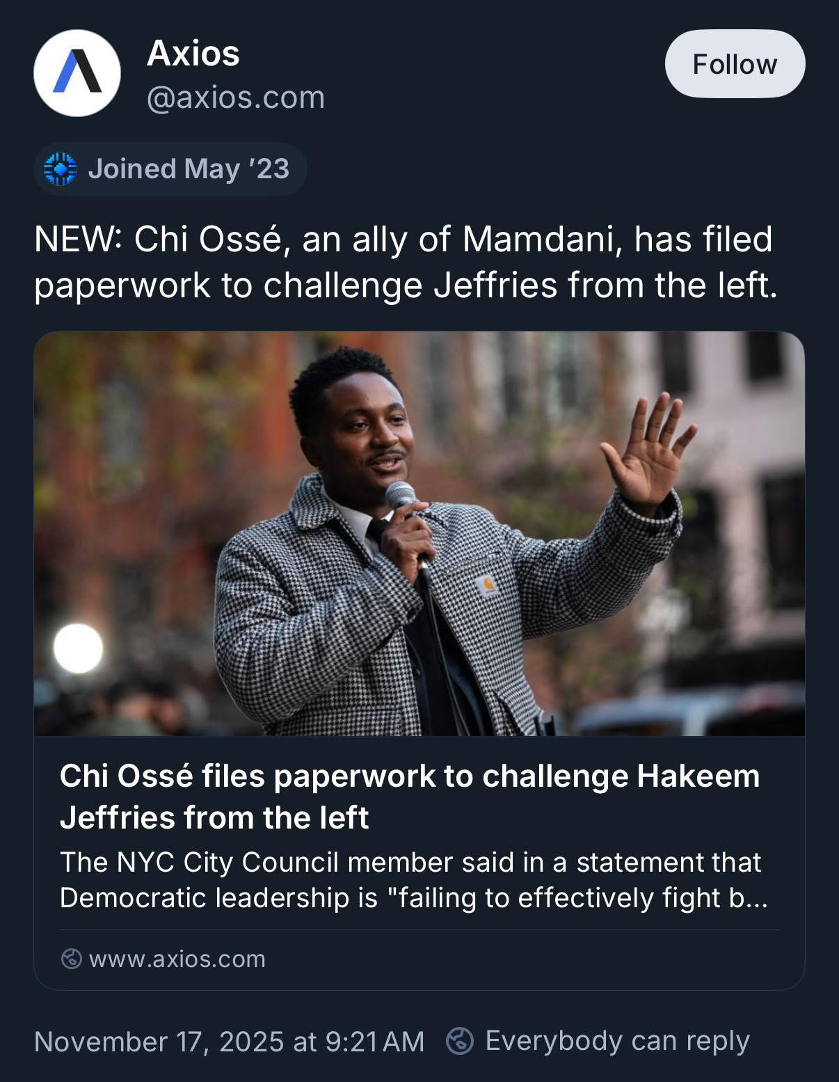Click the blue Joined May '23 badge icon
Image resolution: width=839 pixels, height=1082 pixels.
60,169
